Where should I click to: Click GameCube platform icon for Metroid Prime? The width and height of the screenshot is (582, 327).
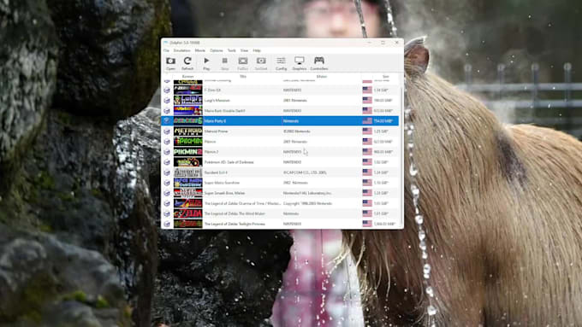click(167, 131)
